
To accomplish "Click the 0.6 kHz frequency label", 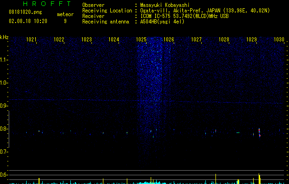I will tap(4, 175).
